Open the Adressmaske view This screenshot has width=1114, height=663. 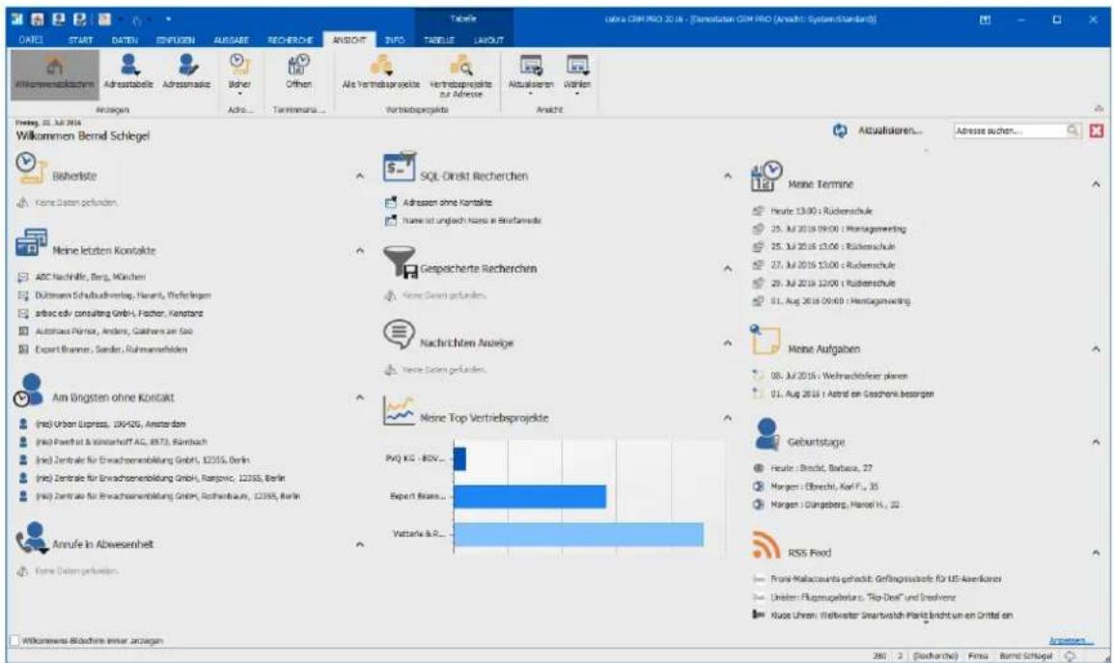click(186, 72)
